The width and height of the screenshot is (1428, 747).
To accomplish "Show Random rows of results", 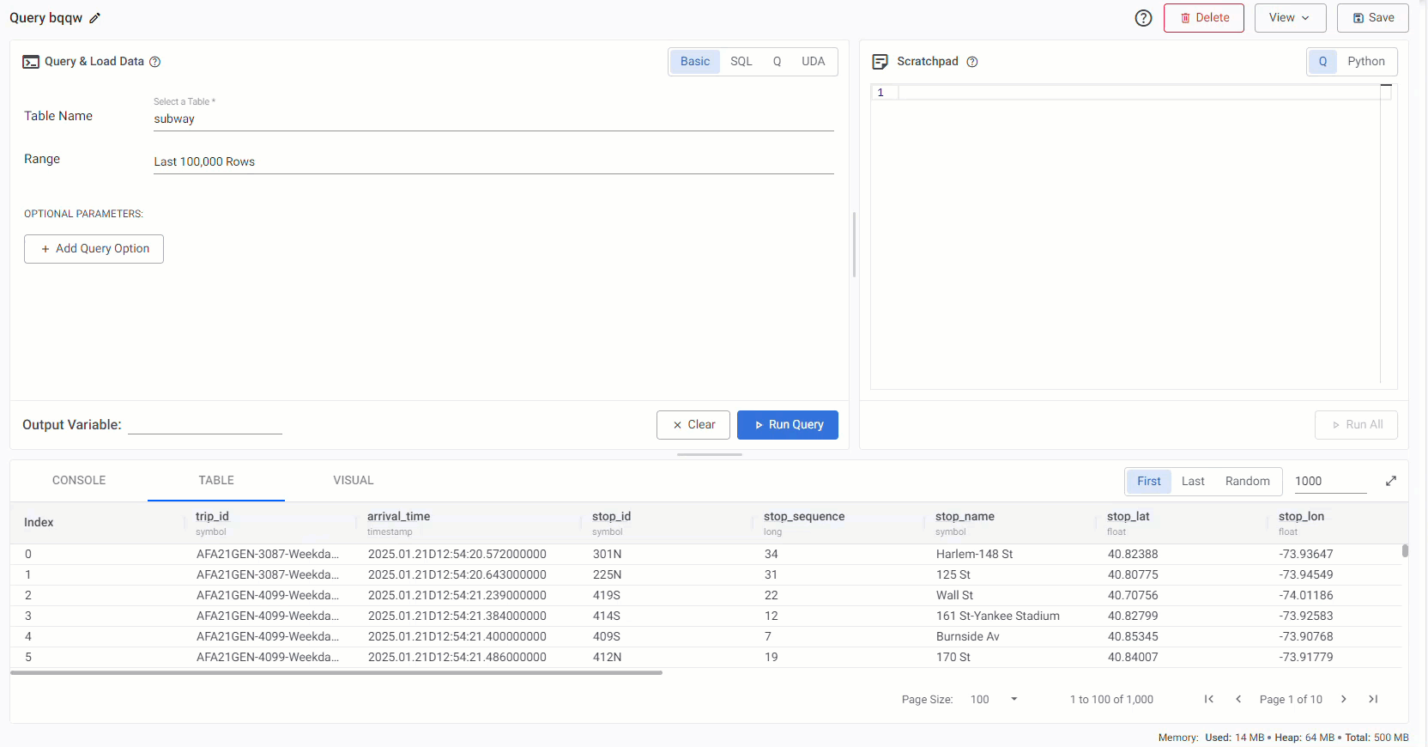I will click(x=1247, y=482).
